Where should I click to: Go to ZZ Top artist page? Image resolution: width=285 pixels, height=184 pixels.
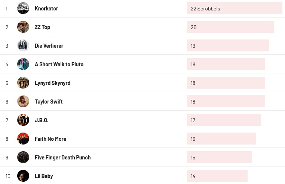tap(42, 27)
